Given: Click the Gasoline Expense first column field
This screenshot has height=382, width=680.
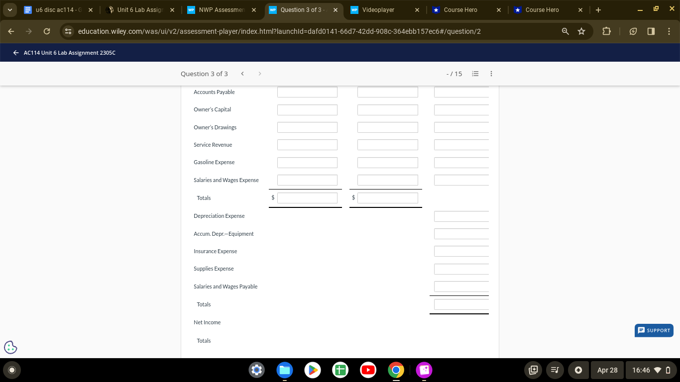Looking at the screenshot, I should coord(307,163).
